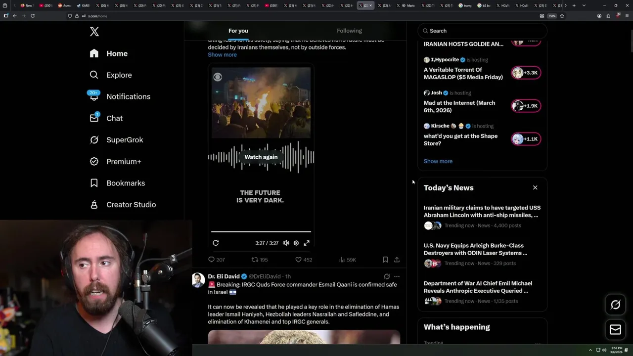Switch to the trump Google tab
The width and height of the screenshot is (633, 356).
click(465, 5)
